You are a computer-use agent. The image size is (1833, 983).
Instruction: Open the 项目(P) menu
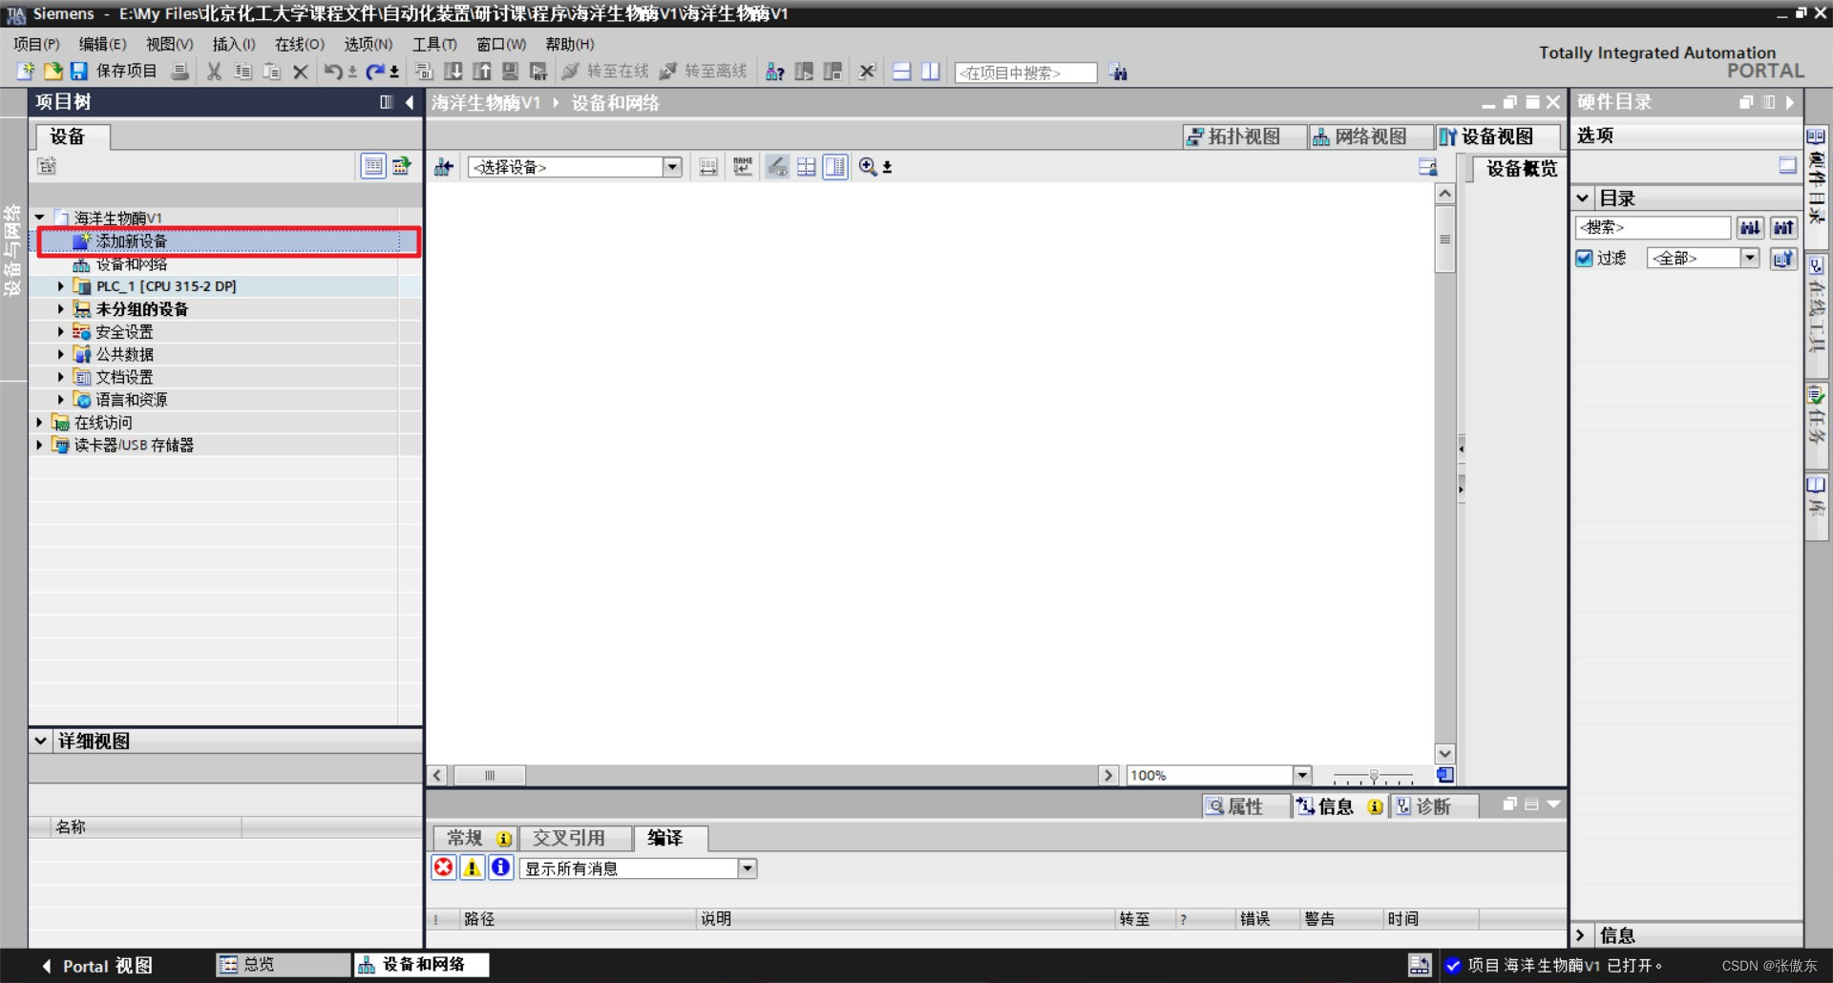tap(36, 44)
